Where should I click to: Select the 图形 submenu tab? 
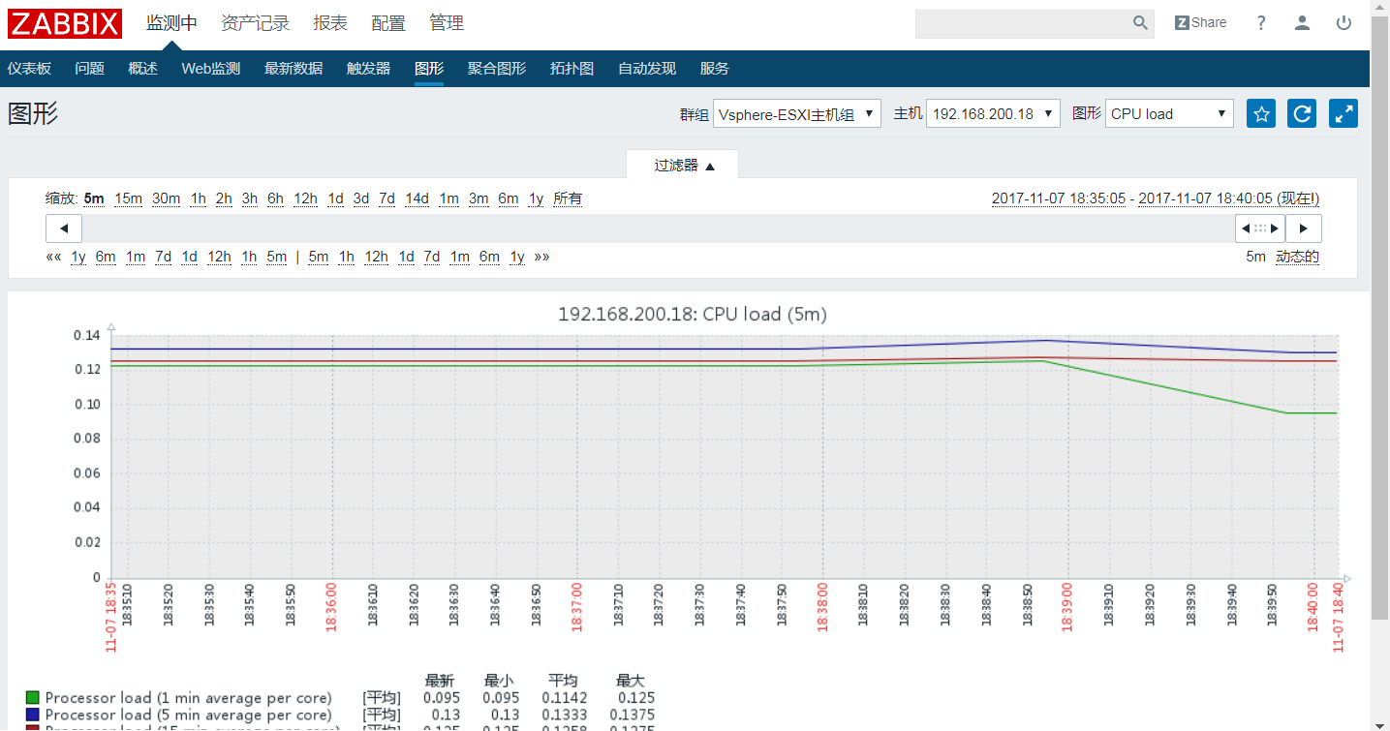(429, 69)
